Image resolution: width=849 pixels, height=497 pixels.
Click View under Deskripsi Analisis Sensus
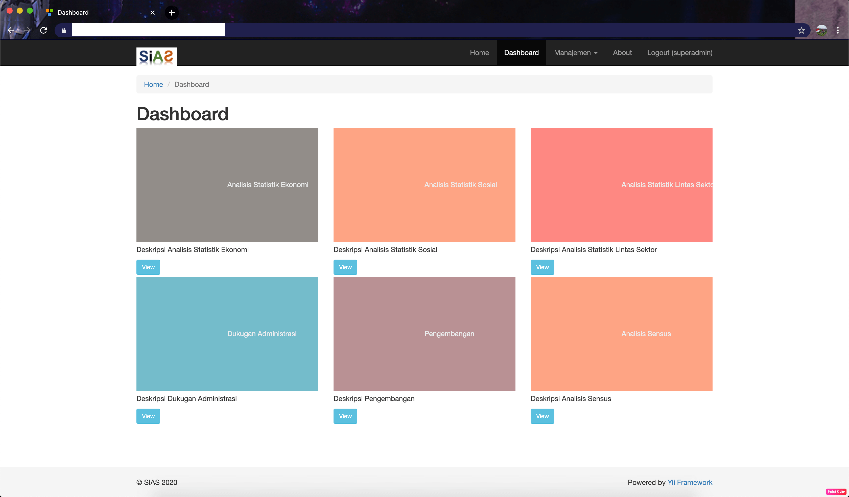pyautogui.click(x=543, y=416)
